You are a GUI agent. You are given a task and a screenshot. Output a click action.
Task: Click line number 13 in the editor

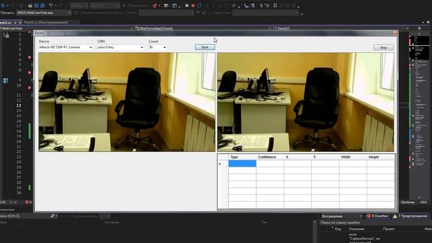(x=18, y=105)
